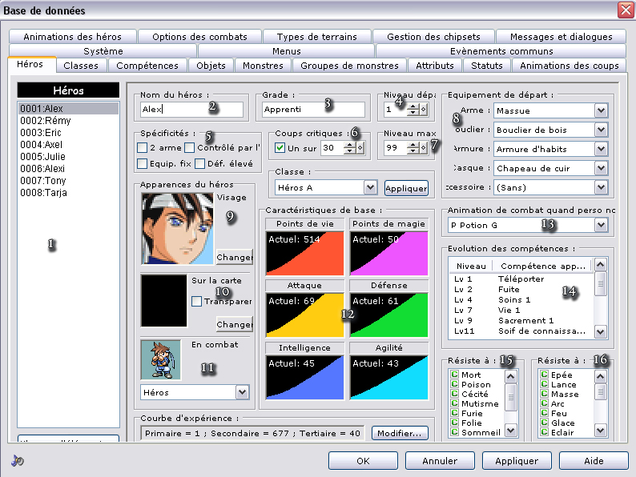Screen dimensions: 636x477
Task: Uncheck the Un sur critical hits checkbox
Action: pos(280,148)
